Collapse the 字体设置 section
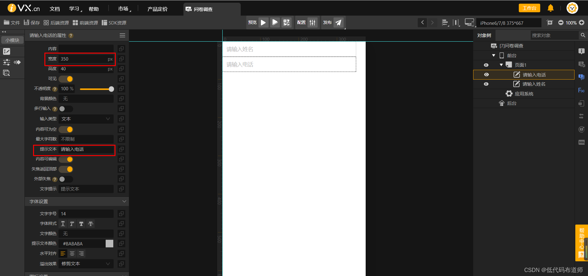 click(124, 201)
